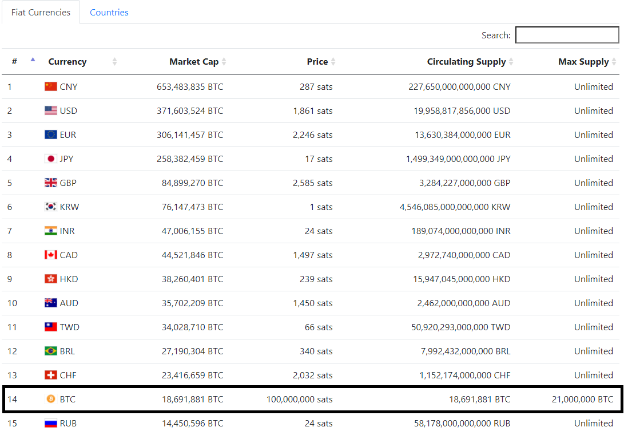Click market cap 35,702,209 BTC
624x435 pixels.
point(193,303)
